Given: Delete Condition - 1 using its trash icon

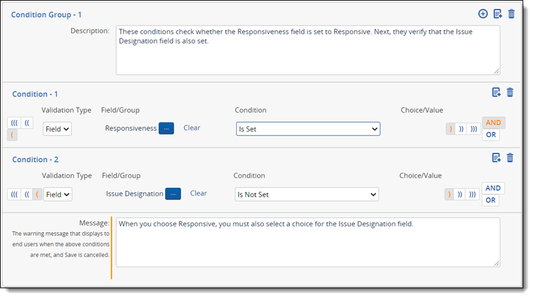Looking at the screenshot, I should coord(510,93).
